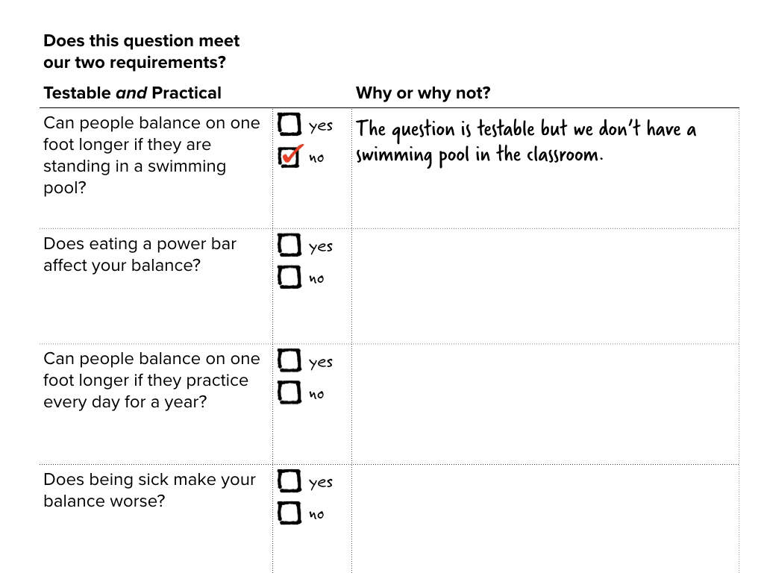Click the 'practice every day for a year' question
Image resolution: width=764 pixels, height=573 pixels.
151,380
